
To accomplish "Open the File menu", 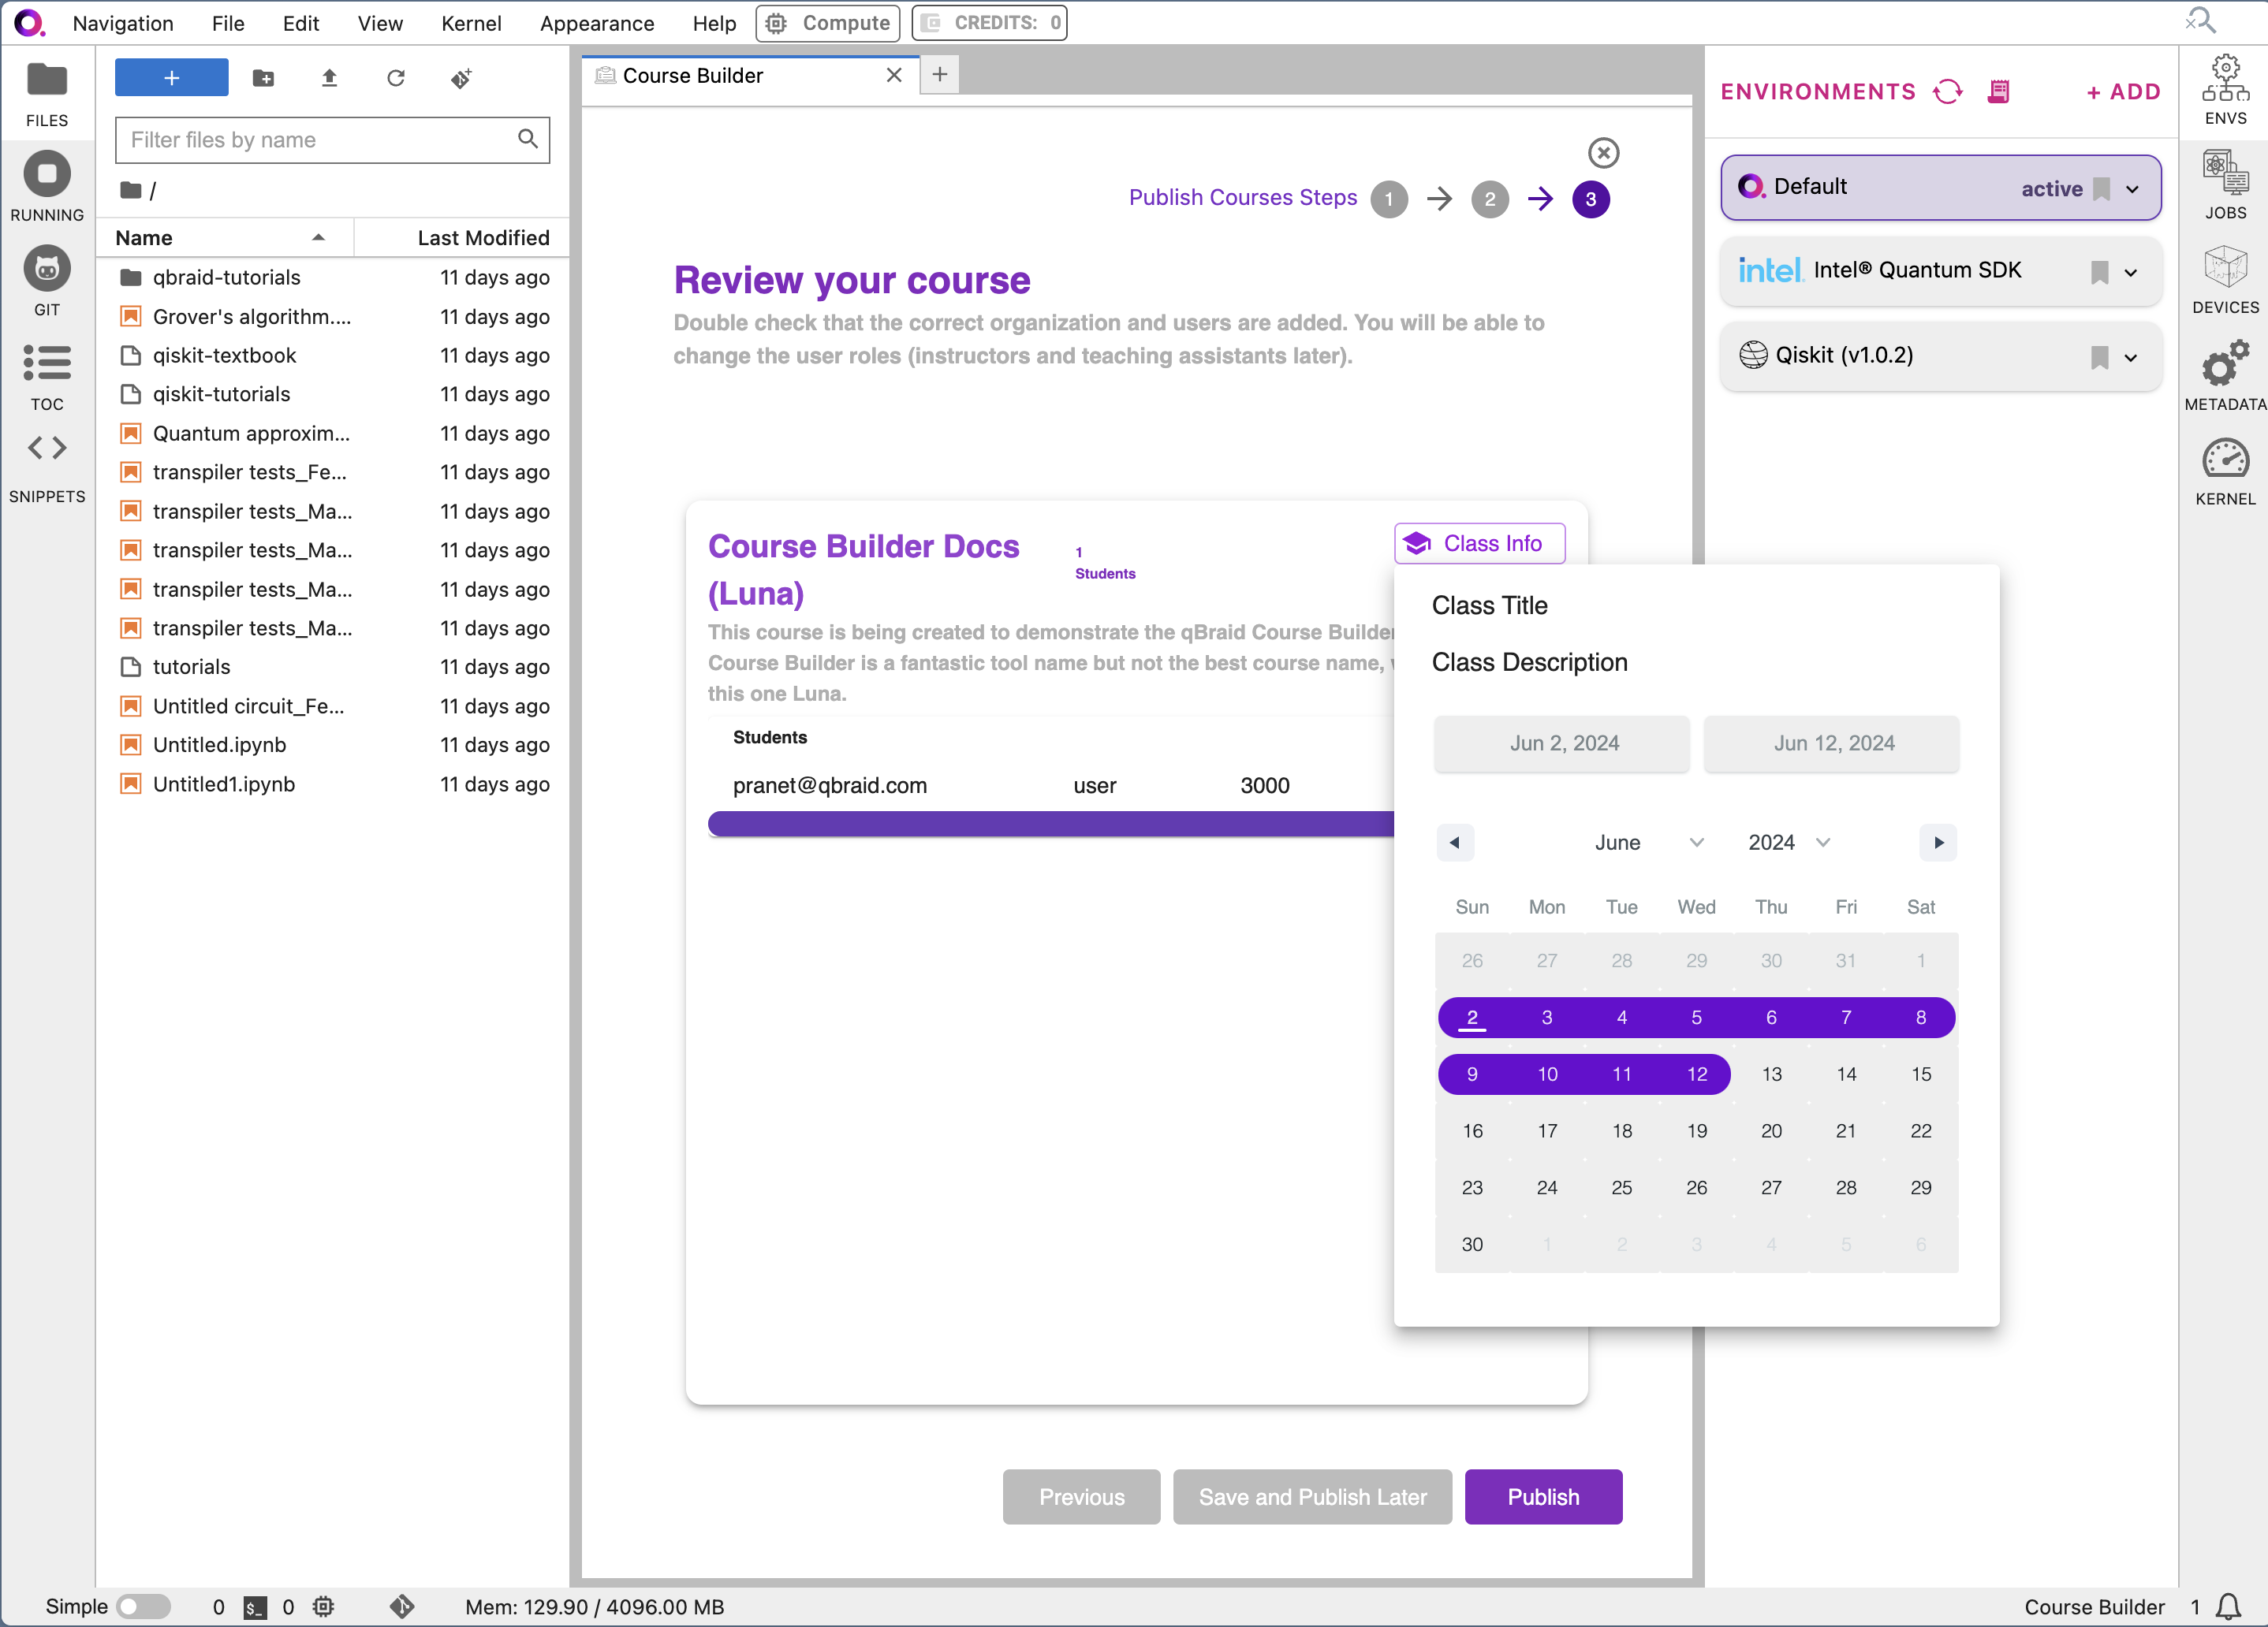I will [228, 23].
